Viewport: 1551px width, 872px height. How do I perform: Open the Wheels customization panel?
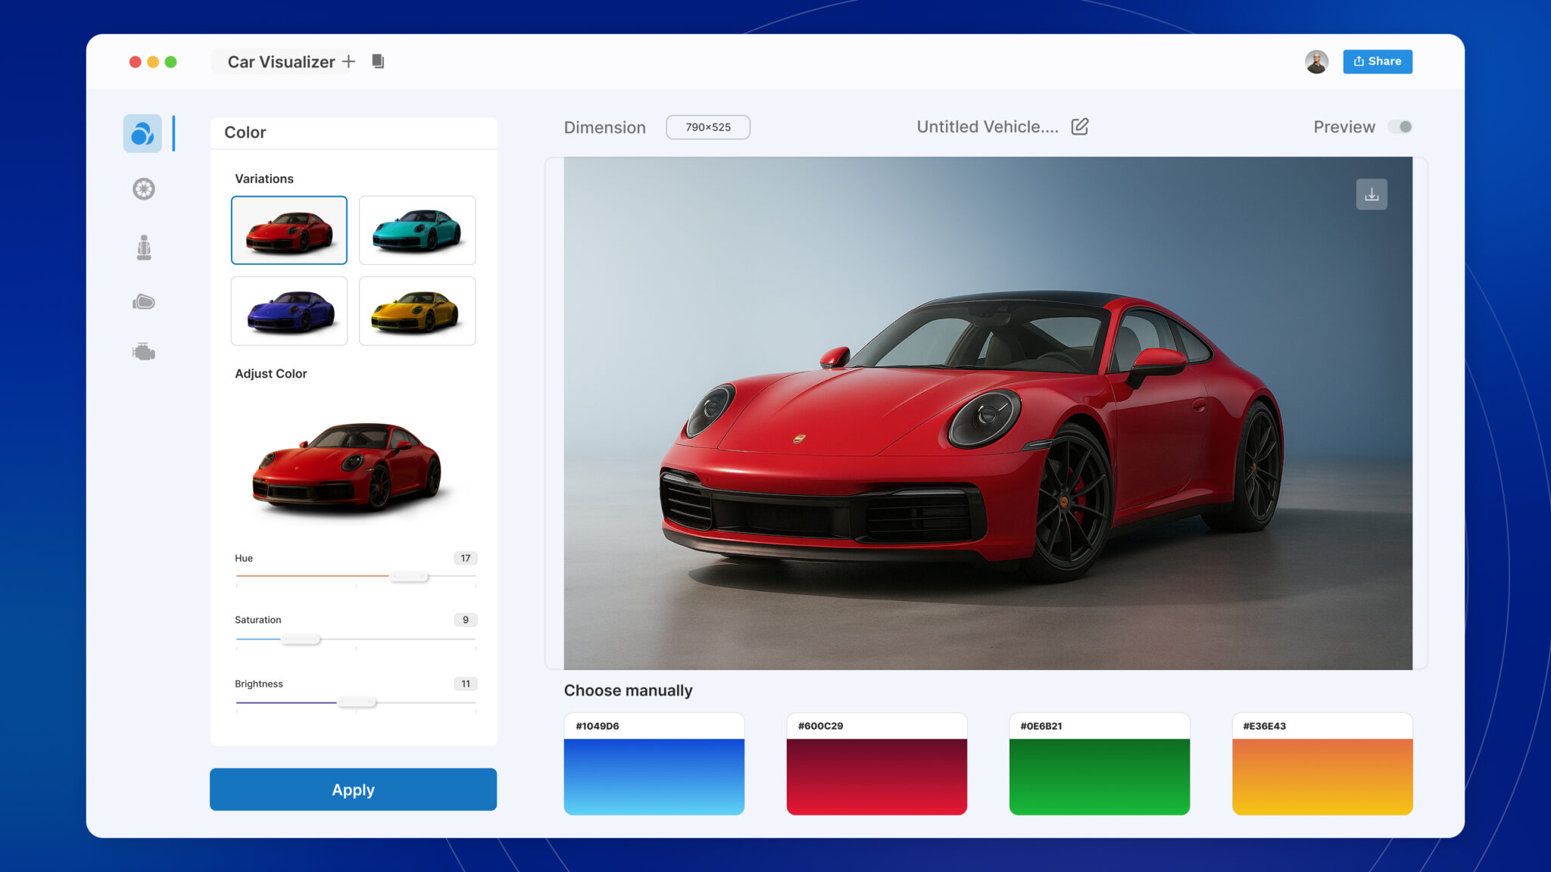142,188
